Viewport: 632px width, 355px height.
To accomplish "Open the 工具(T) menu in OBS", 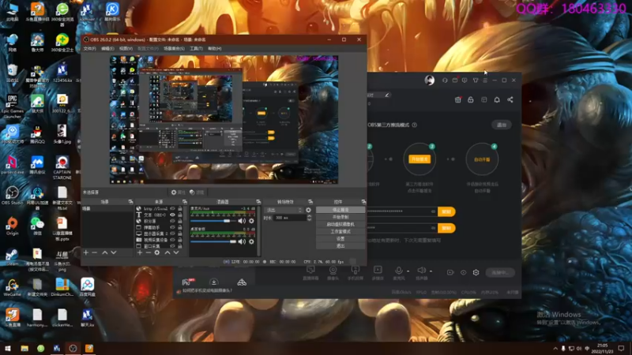I will [x=196, y=49].
